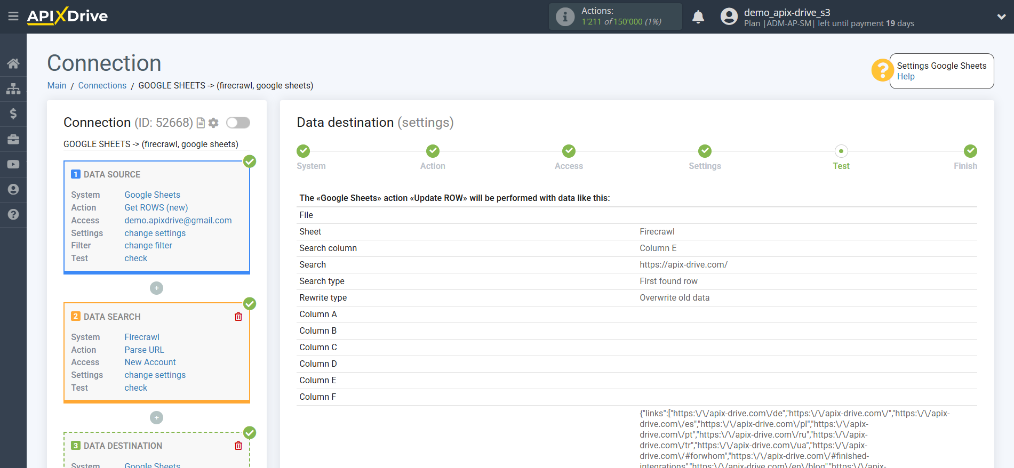Viewport: 1014px width, 468px height.
Task: Open the briefcase icon in sidebar
Action: click(13, 139)
